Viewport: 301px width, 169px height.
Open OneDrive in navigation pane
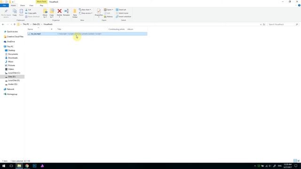tap(11, 42)
